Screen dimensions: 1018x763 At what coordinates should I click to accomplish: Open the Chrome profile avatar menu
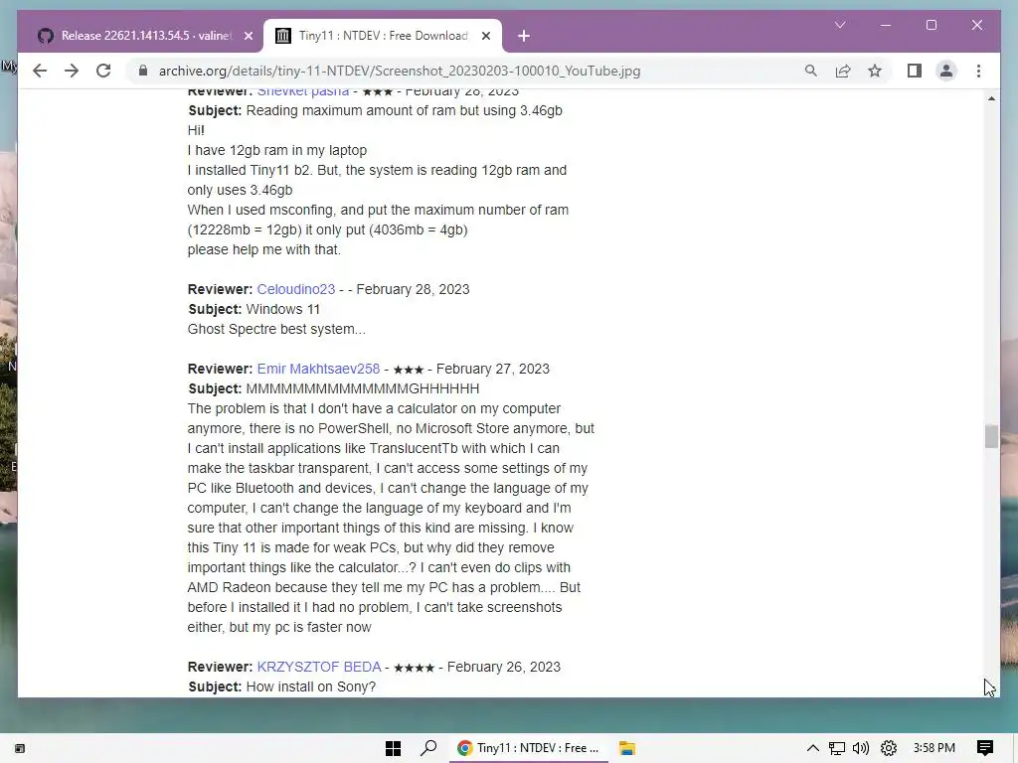click(946, 71)
